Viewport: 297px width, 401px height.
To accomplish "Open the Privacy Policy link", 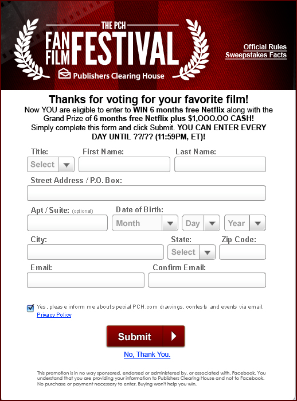I will pyautogui.click(x=54, y=314).
